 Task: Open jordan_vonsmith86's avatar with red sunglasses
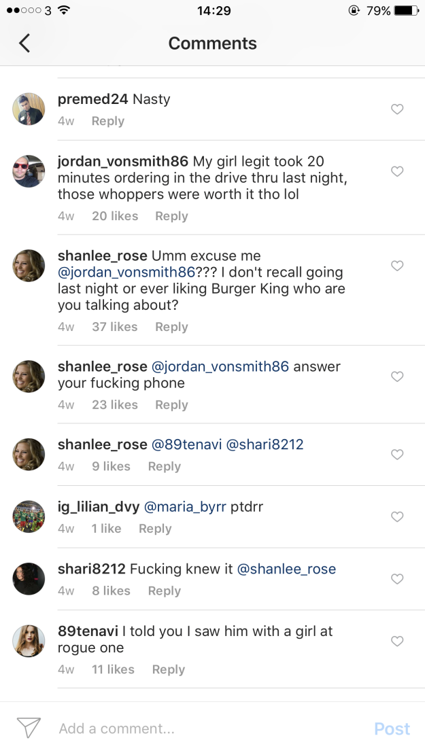click(29, 172)
